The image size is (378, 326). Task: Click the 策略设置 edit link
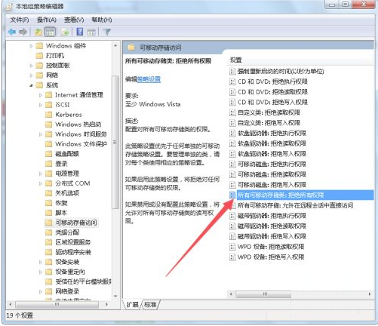pos(149,79)
